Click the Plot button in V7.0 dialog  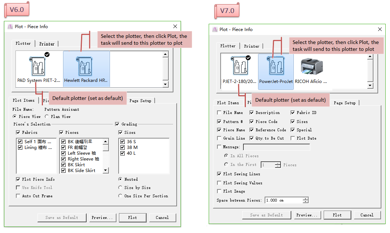(x=337, y=215)
